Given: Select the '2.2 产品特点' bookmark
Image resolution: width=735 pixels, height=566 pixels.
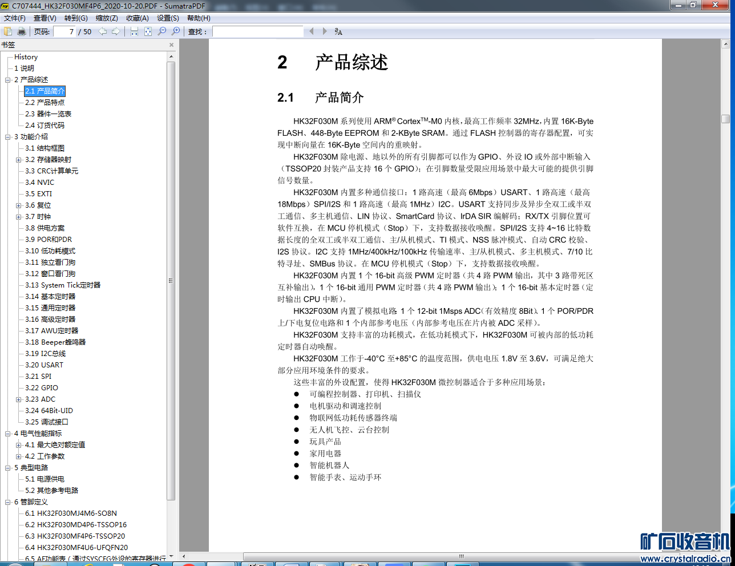Looking at the screenshot, I should 45,103.
